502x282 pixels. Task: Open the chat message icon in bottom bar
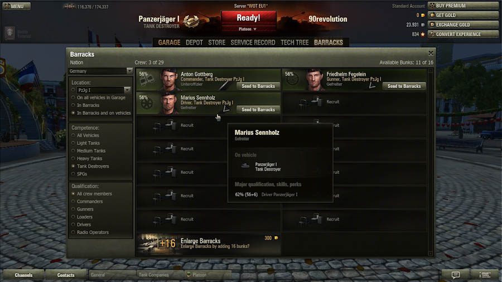pos(455,275)
